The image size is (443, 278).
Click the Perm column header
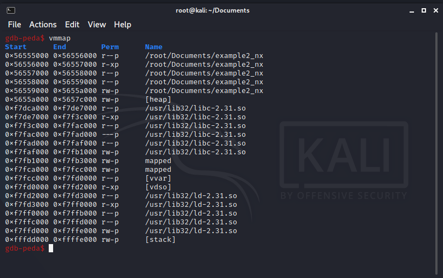click(110, 47)
